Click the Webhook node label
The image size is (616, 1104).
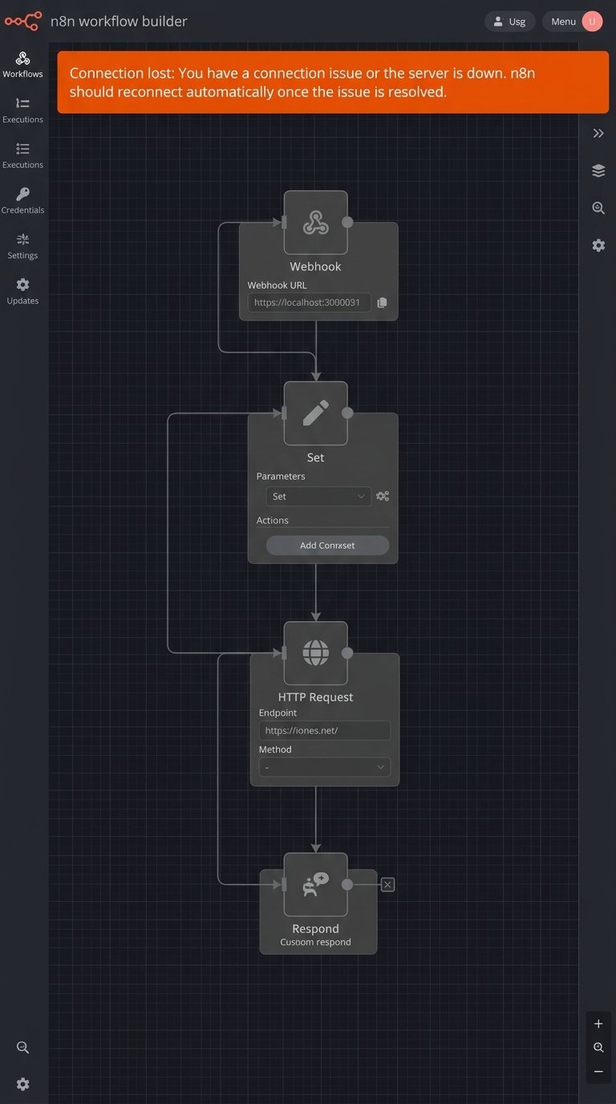[x=315, y=266]
